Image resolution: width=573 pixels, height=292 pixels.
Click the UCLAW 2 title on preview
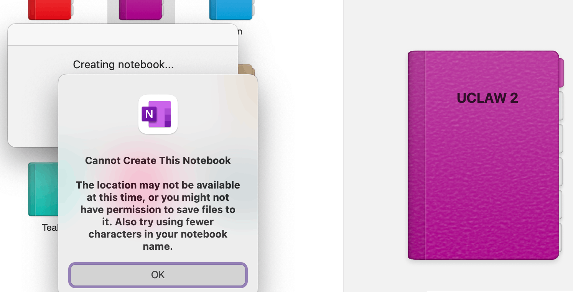click(487, 98)
